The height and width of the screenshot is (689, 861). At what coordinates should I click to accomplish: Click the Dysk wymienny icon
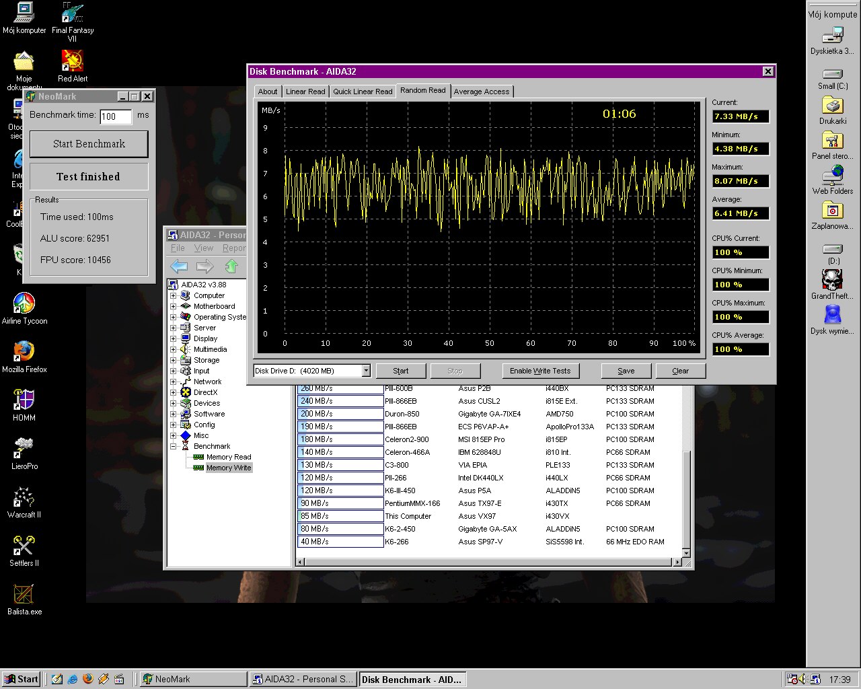(833, 320)
